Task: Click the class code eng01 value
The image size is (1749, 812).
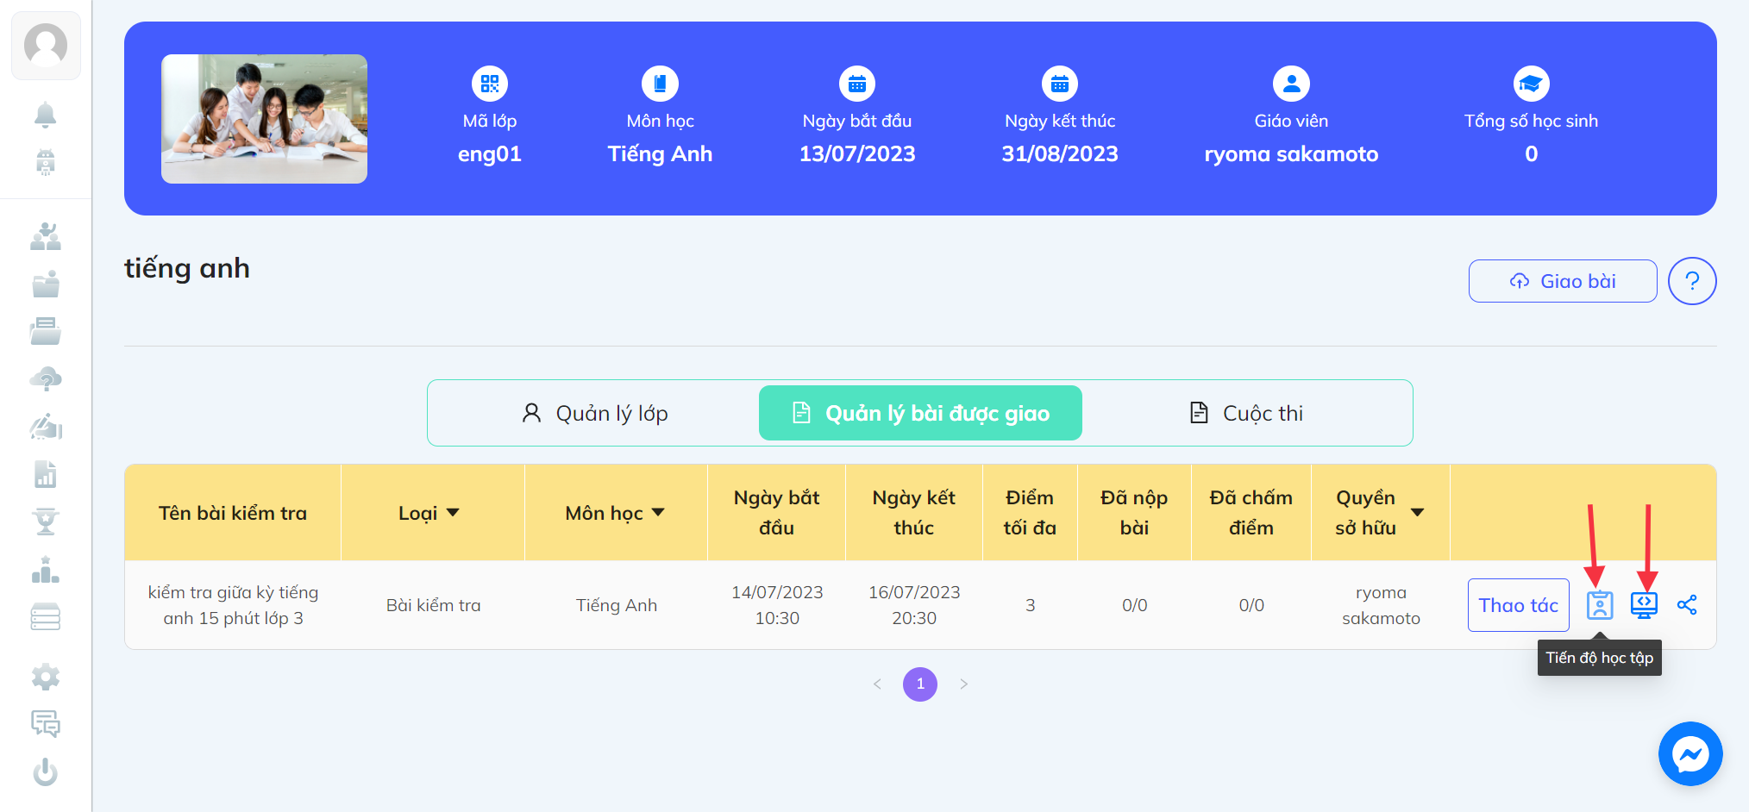Action: tap(490, 153)
